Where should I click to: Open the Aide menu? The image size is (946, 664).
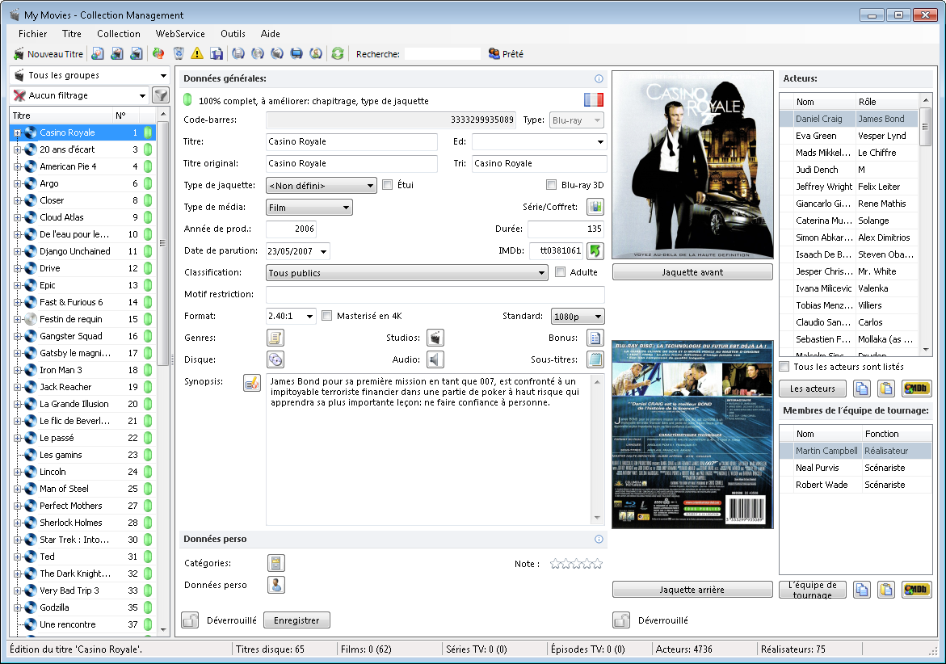[271, 34]
